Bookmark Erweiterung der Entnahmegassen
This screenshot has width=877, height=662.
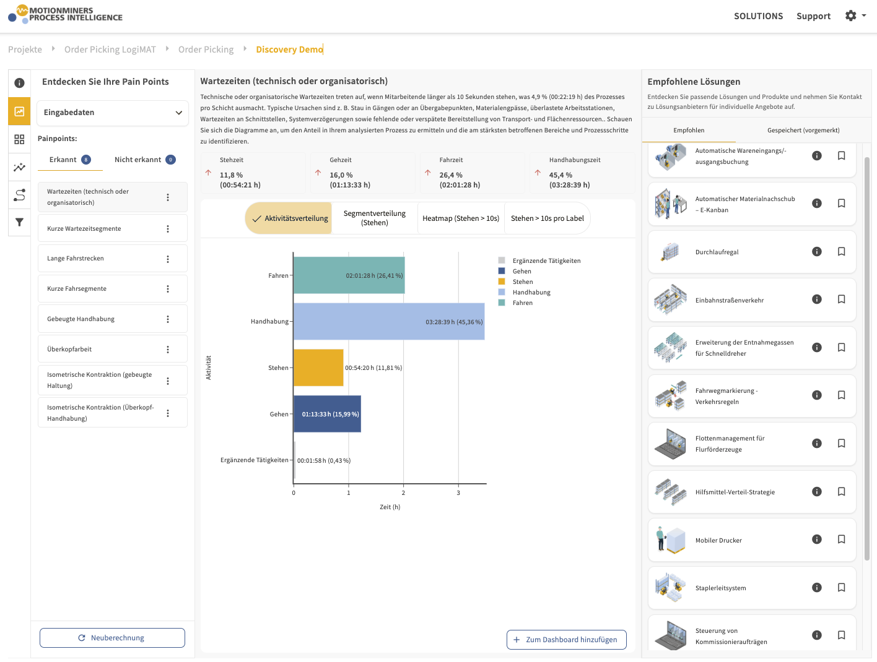(x=841, y=348)
